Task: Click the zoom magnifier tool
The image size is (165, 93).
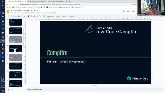Action: (x=24, y=16)
